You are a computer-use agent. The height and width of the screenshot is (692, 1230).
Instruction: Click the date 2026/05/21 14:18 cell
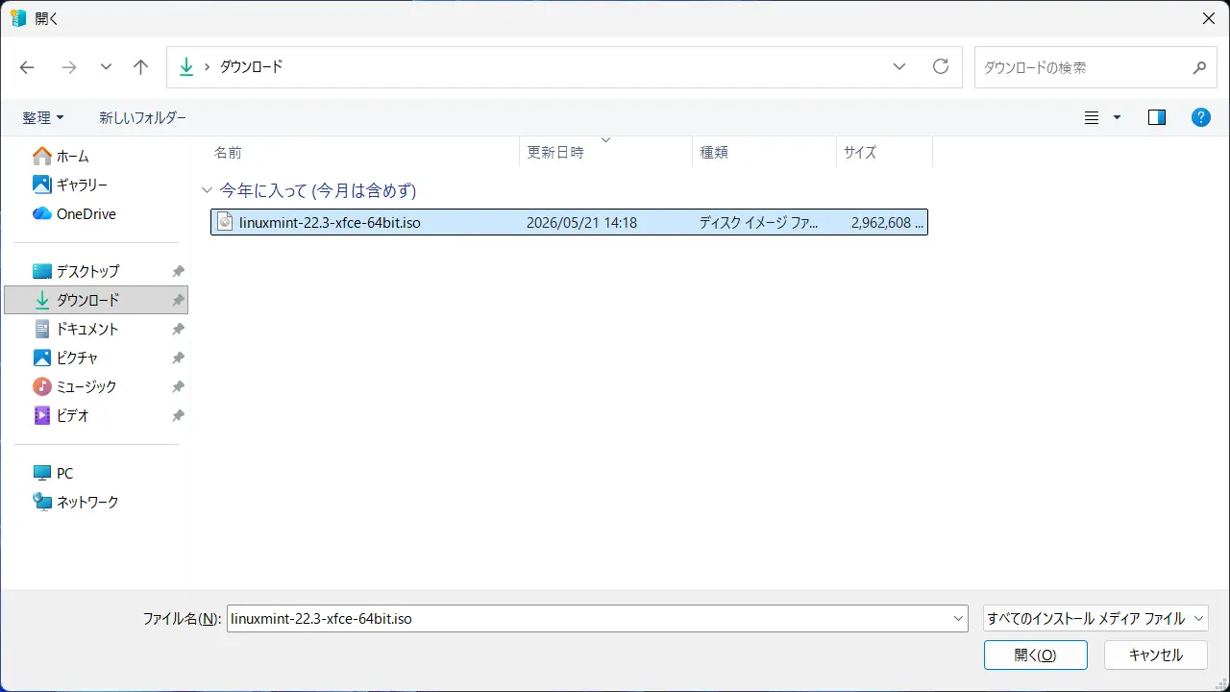[581, 222]
